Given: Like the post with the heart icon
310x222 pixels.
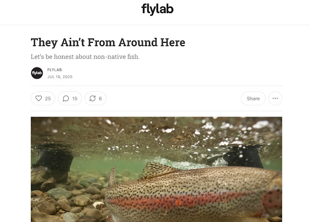Looking at the screenshot, I should [x=39, y=98].
